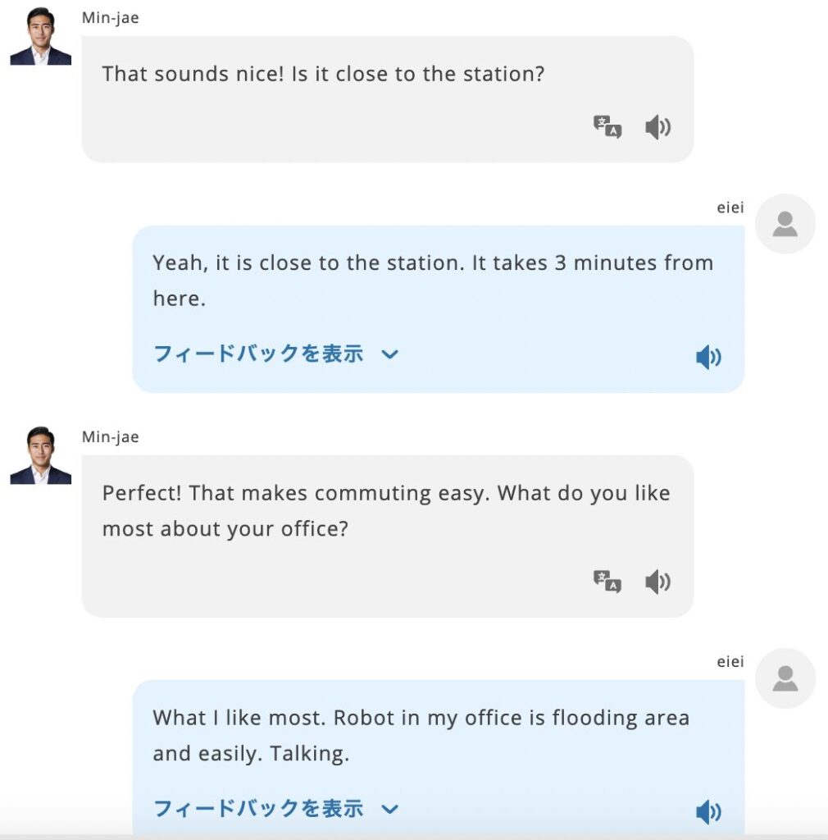Play audio of 'What I like most' reply

708,811
